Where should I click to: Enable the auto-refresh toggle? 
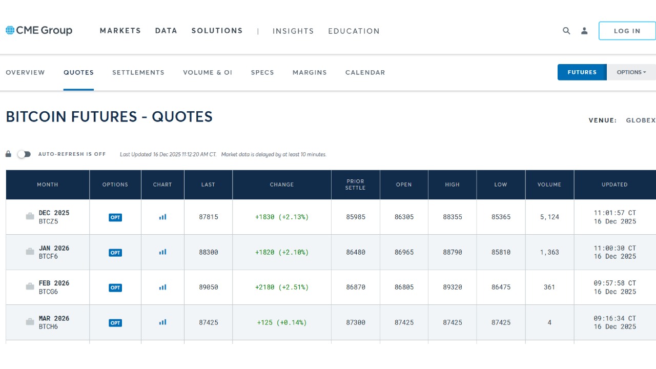pyautogui.click(x=24, y=154)
